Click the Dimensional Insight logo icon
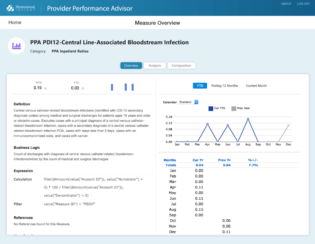315x244 pixels. [11, 8]
